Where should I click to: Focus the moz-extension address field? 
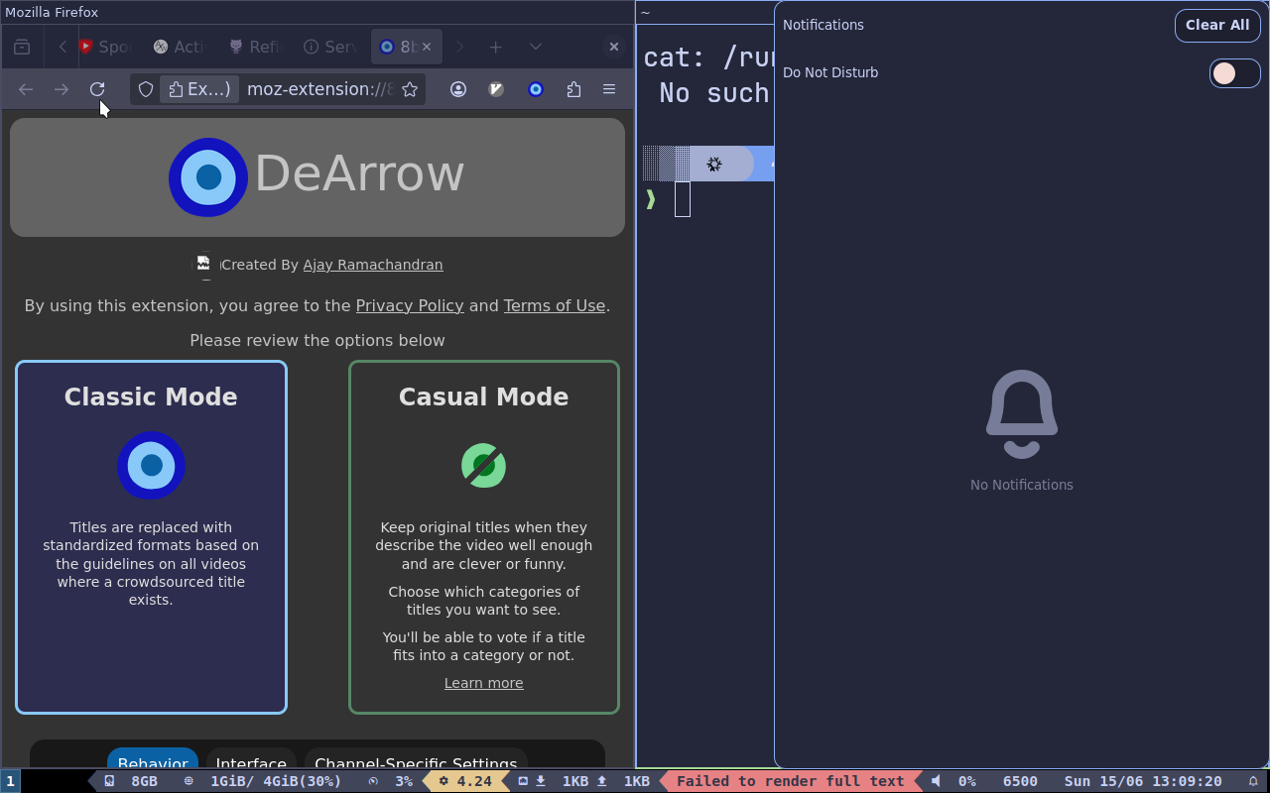[x=318, y=89]
